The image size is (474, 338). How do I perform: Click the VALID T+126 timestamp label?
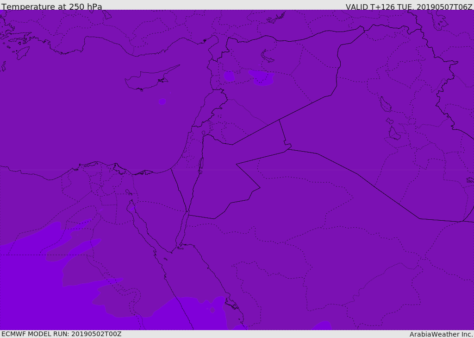pyautogui.click(x=409, y=6)
